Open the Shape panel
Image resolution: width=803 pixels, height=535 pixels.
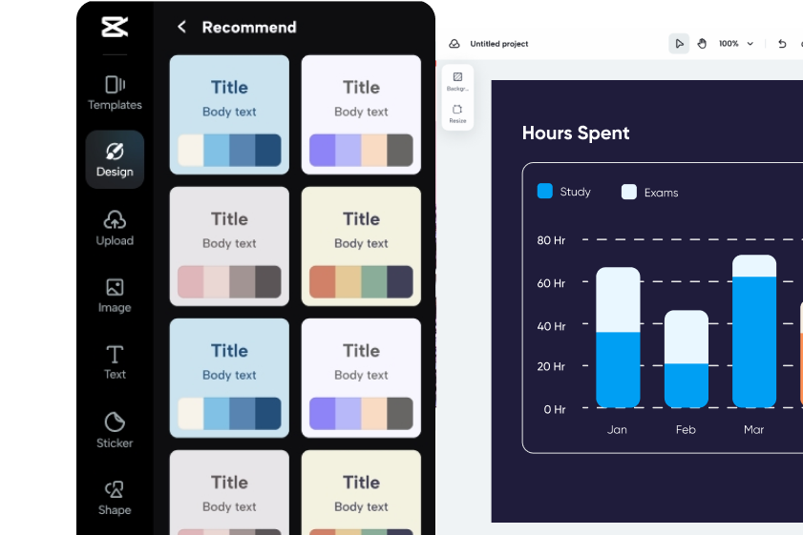[115, 498]
